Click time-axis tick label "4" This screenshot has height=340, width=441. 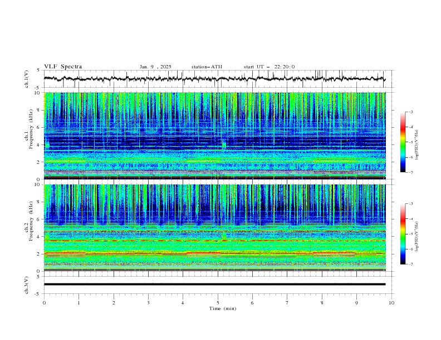click(x=183, y=303)
